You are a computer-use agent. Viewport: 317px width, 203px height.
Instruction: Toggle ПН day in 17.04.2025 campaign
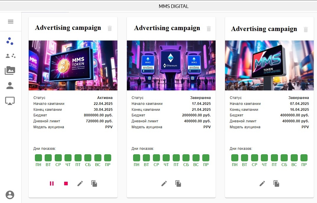(x=137, y=158)
